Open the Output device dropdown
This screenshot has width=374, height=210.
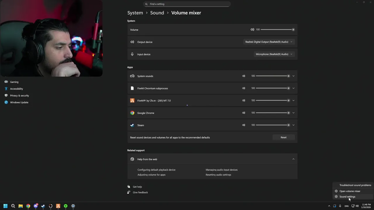[x=269, y=42]
